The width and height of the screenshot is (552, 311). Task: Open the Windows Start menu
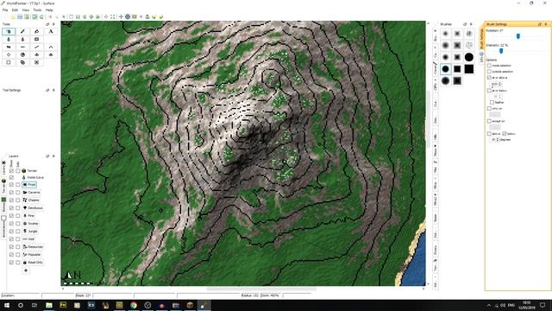click(x=7, y=305)
